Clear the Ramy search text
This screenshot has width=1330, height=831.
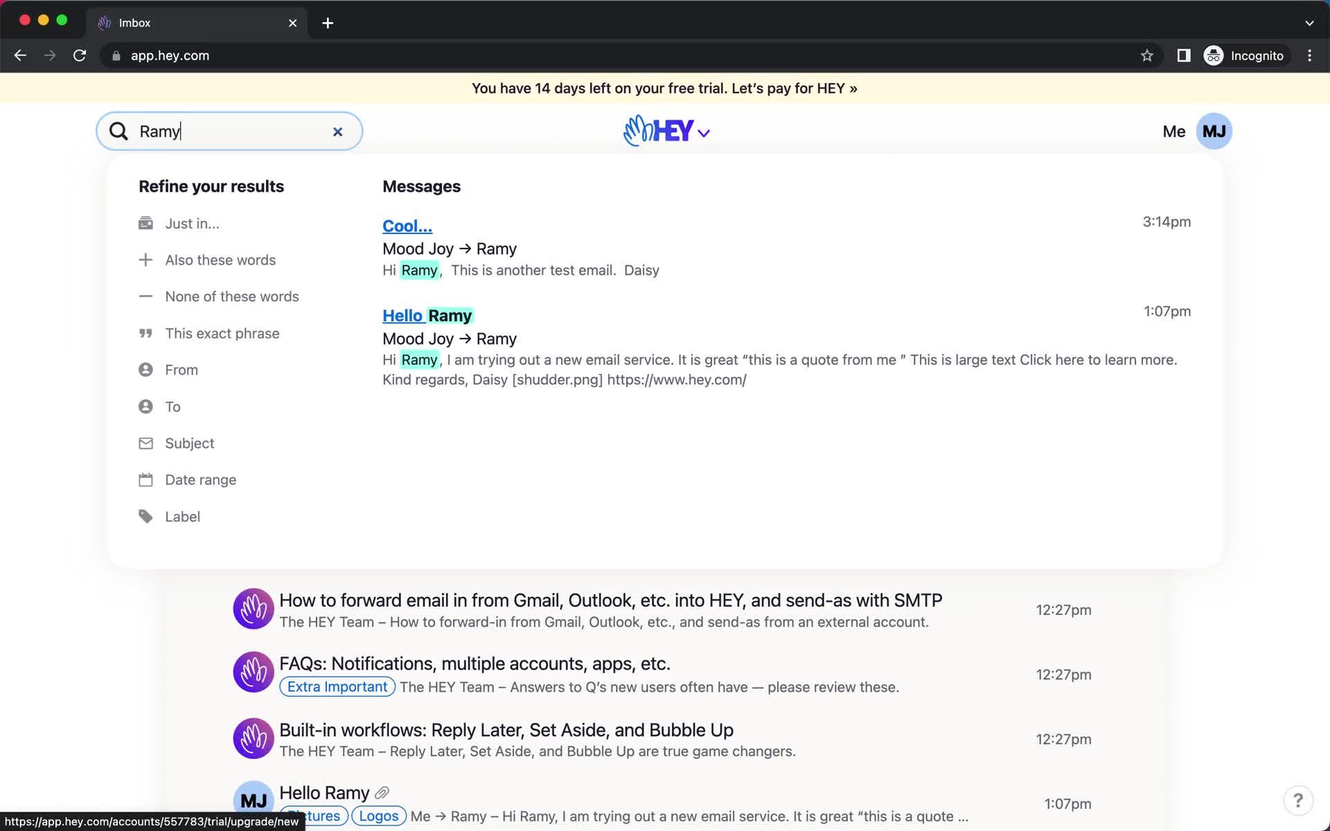tap(337, 132)
